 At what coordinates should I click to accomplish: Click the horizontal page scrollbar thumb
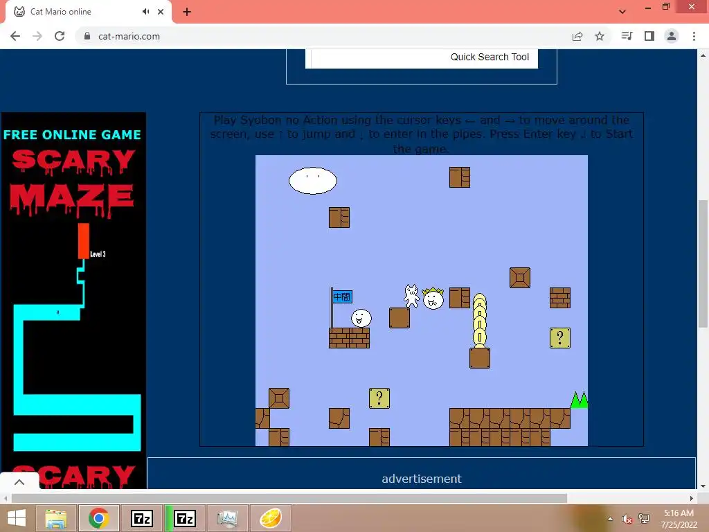[289, 498]
